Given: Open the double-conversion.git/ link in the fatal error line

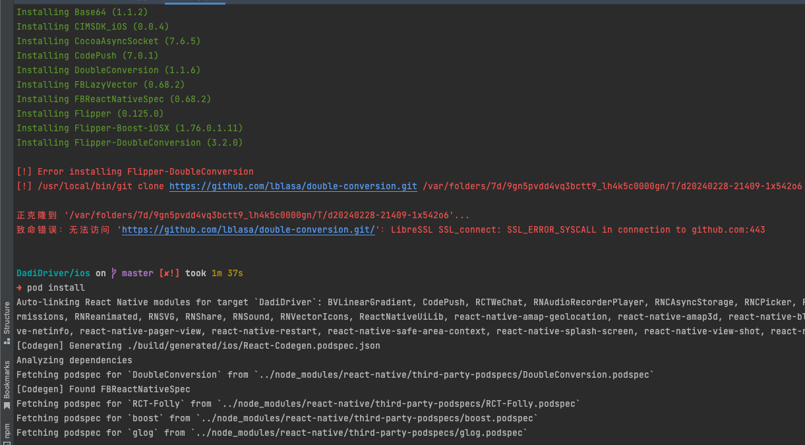Looking at the screenshot, I should click(249, 230).
